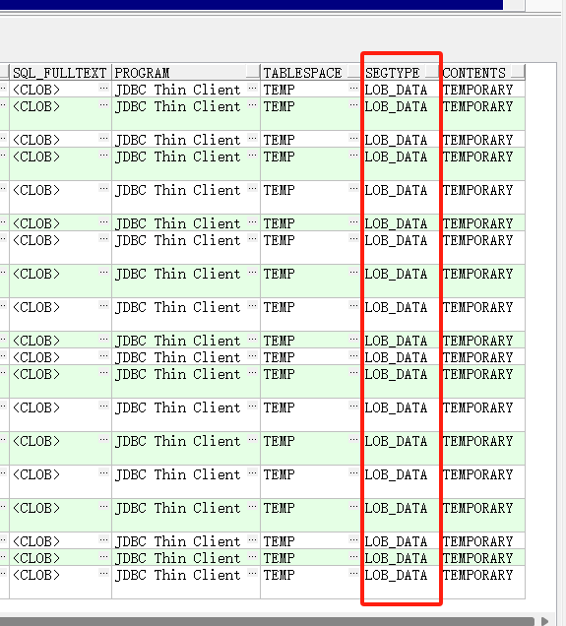Click the last row's TABLESPACE ellipsis button

click(x=353, y=573)
